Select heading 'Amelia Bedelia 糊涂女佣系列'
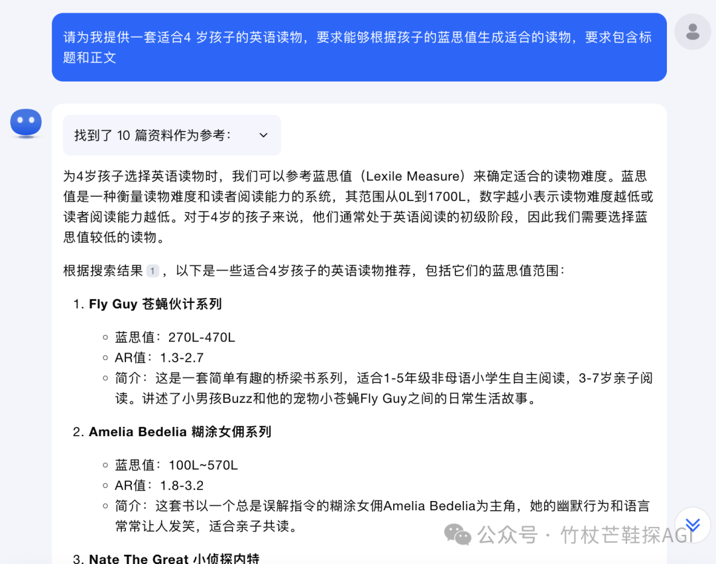Screen dimensions: 716x564 click(180, 431)
